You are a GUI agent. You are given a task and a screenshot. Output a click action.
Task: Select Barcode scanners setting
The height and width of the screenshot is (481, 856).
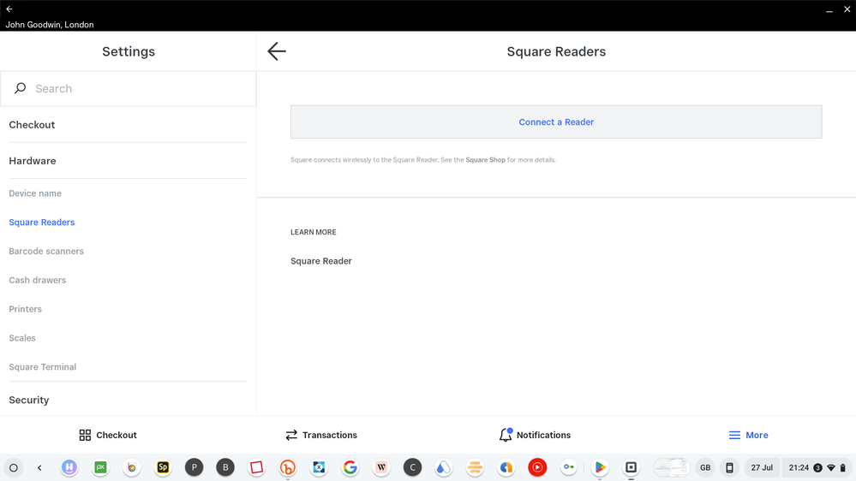46,252
